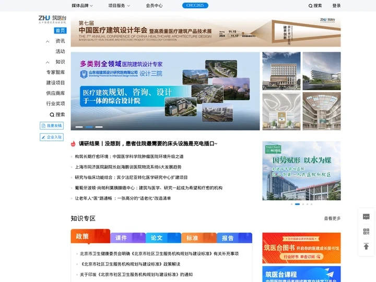Switch to the 课件 tab

pyautogui.click(x=128, y=238)
